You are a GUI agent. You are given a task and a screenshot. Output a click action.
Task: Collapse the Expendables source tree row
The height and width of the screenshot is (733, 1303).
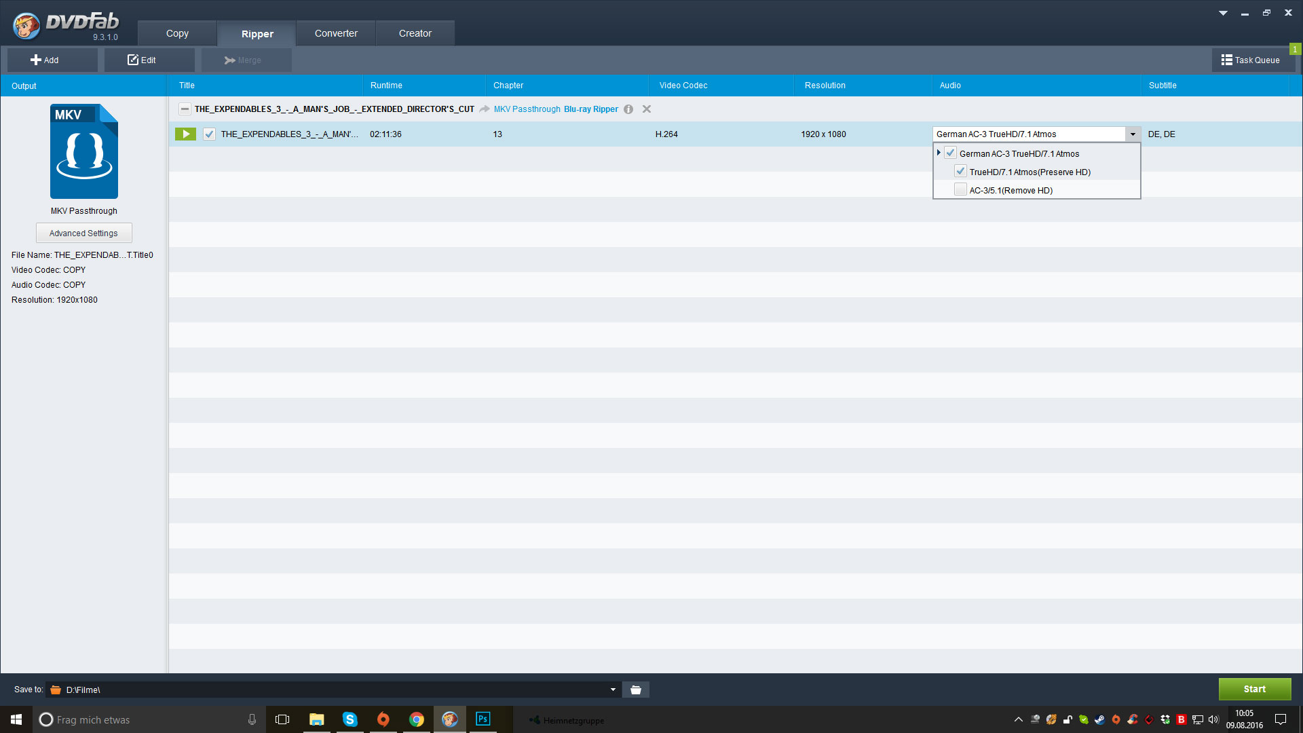[185, 109]
